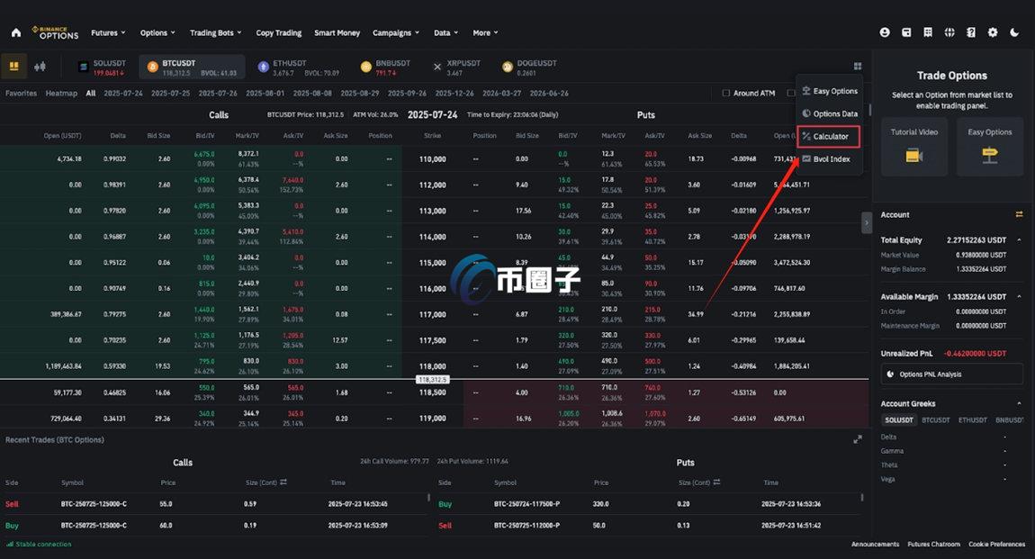Collapse the Account Greeks section
This screenshot has height=559, width=1035.
tap(1018, 403)
